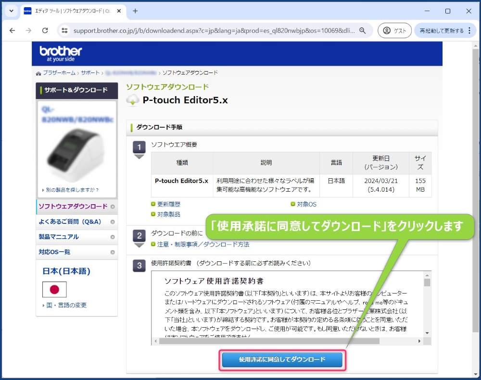The width and height of the screenshot is (481, 380).
Task: Open ソフトウェアダウンロード sidebar menu item
Action: 76,206
